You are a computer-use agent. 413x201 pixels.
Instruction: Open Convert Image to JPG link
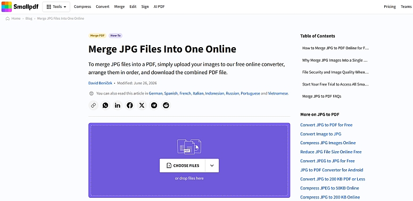click(x=321, y=134)
